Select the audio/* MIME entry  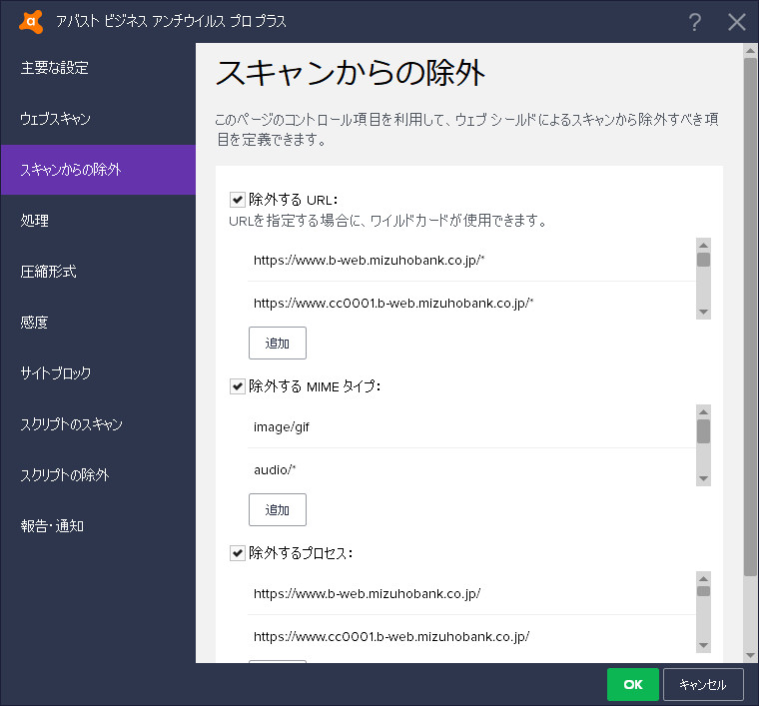pyautogui.click(x=471, y=469)
